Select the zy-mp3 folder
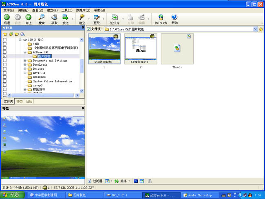This screenshot has width=265, height=199. point(38,85)
